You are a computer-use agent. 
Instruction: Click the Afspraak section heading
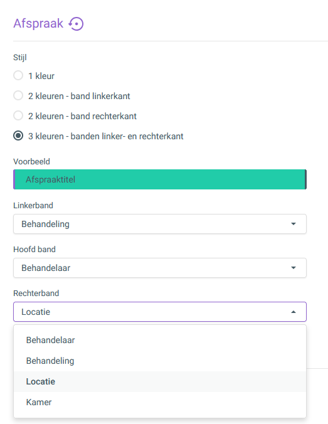[38, 24]
